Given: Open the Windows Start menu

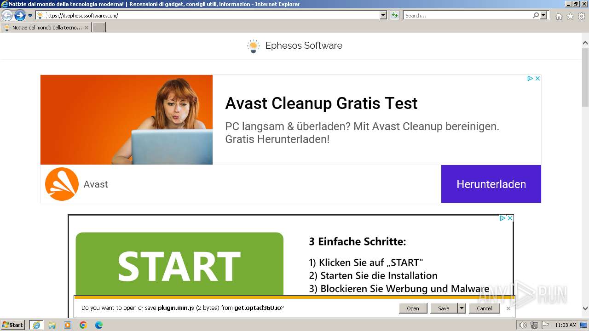Looking at the screenshot, I should click(13, 325).
